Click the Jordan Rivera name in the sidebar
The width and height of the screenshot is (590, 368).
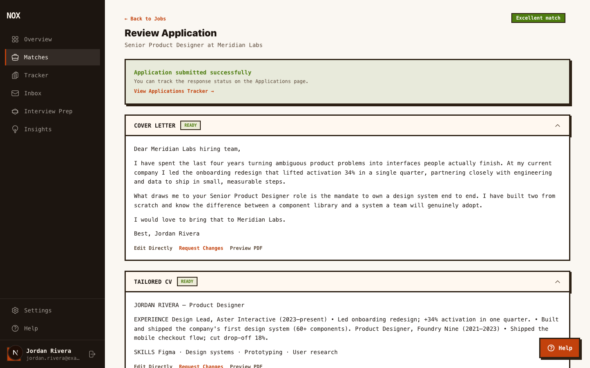pos(49,351)
